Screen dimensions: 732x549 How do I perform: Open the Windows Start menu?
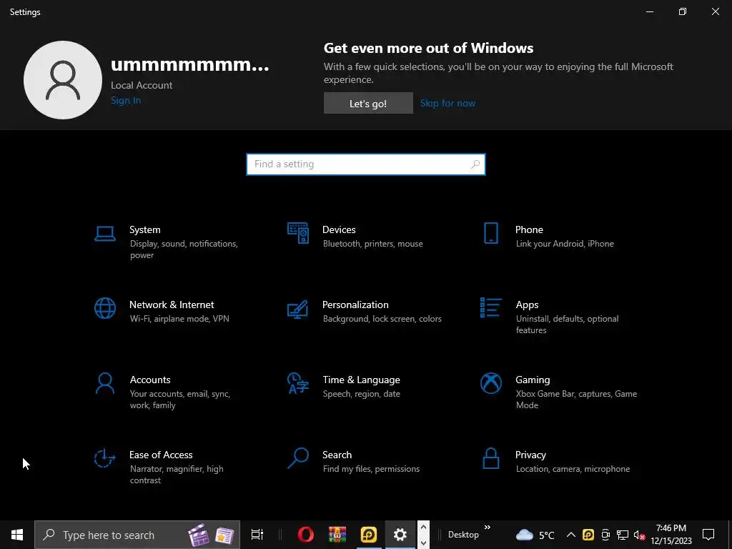pyautogui.click(x=17, y=535)
